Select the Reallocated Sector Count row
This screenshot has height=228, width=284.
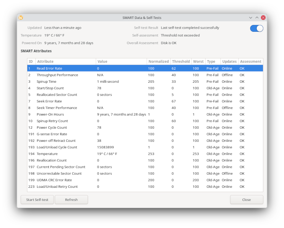57,95
